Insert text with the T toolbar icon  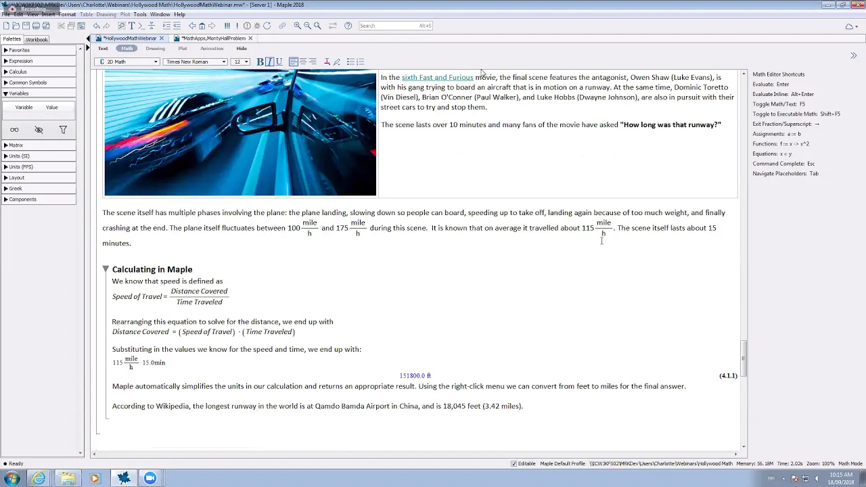[x=131, y=26]
